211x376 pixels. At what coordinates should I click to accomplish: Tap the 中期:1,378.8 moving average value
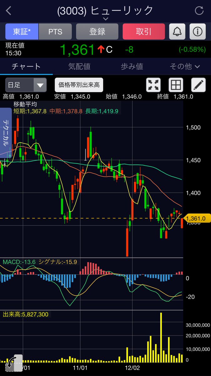point(66,111)
